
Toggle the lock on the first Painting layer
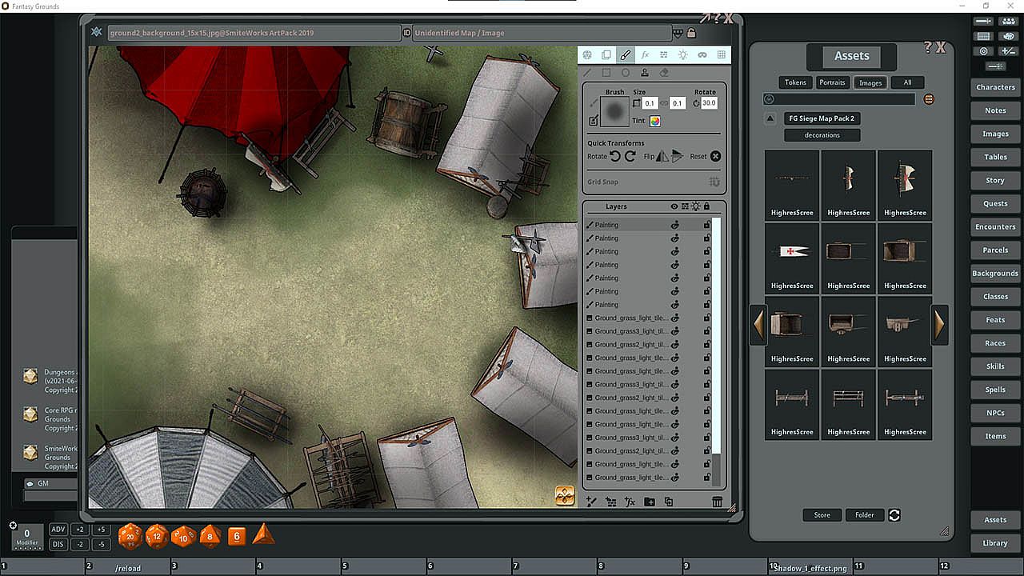[x=707, y=225]
